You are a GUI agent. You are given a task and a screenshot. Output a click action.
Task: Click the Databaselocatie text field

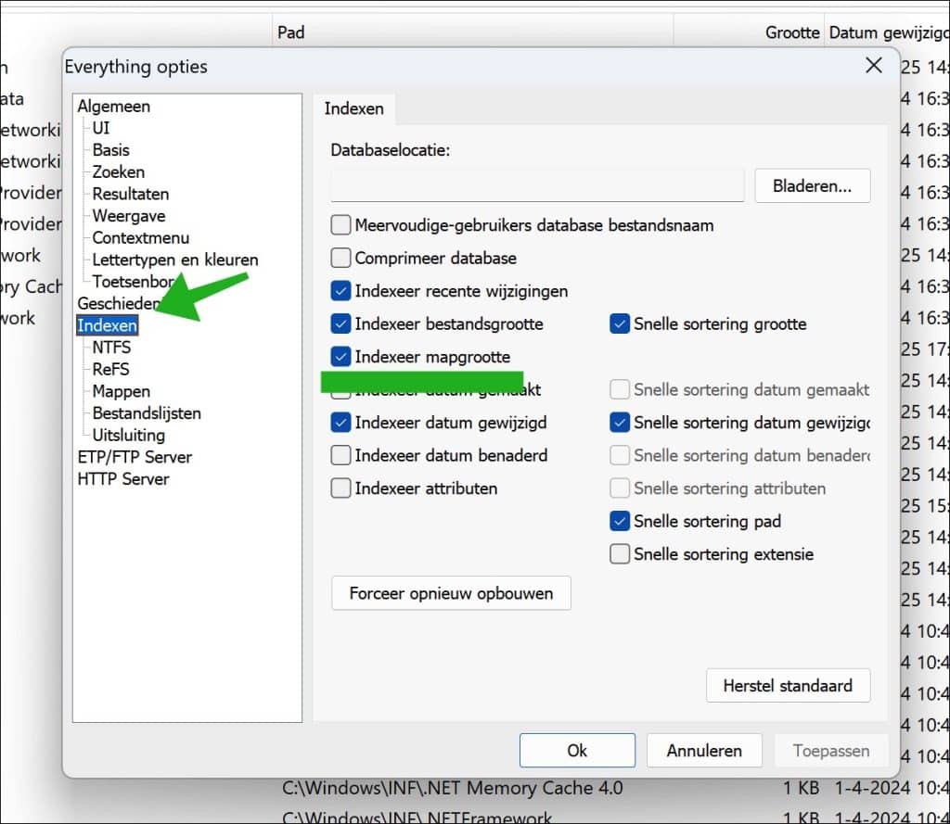click(537, 185)
